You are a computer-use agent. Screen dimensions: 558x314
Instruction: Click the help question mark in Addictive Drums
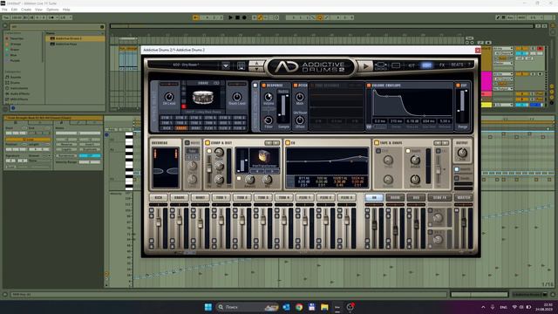[x=469, y=65]
